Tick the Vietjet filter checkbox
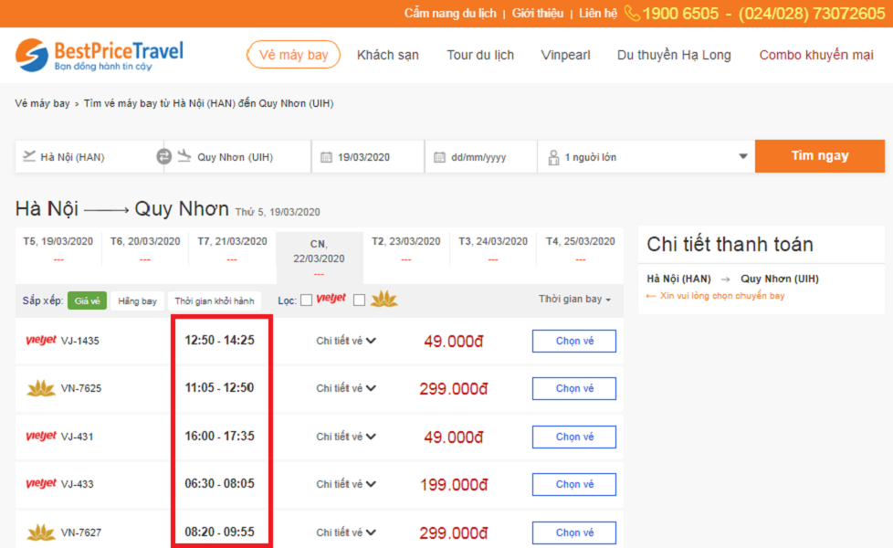The width and height of the screenshot is (893, 548). pos(307,300)
